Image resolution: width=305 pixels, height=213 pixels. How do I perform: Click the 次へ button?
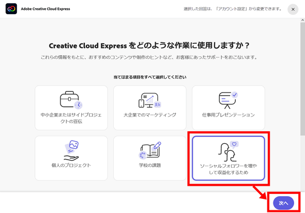pyautogui.click(x=283, y=203)
